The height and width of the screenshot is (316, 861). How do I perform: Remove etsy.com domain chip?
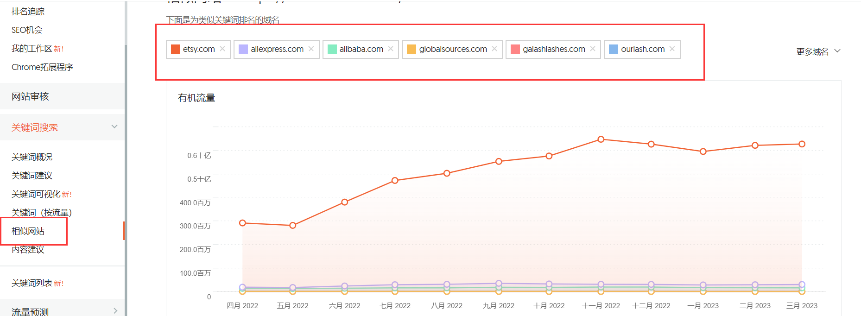pos(222,49)
